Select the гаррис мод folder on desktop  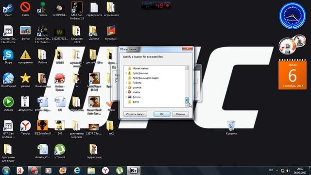(94, 151)
